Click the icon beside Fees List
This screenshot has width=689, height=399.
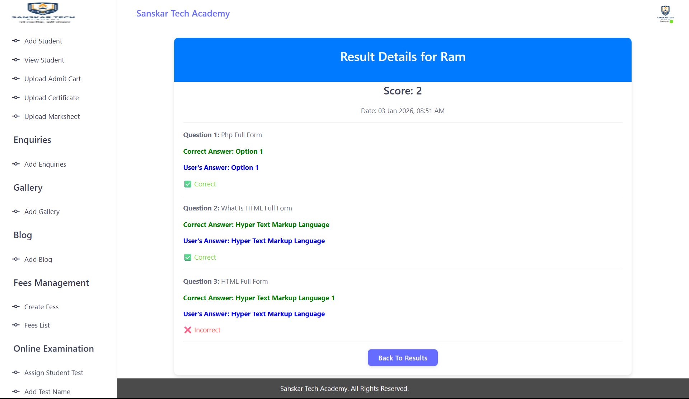[x=16, y=325]
